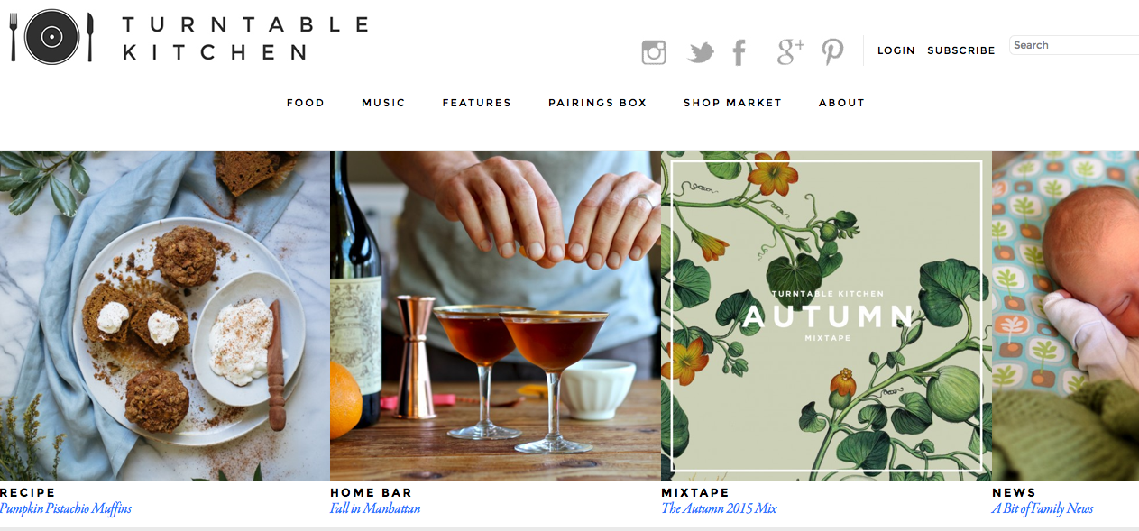The height and width of the screenshot is (531, 1139).
Task: Open the Instagram social icon
Action: pyautogui.click(x=654, y=53)
